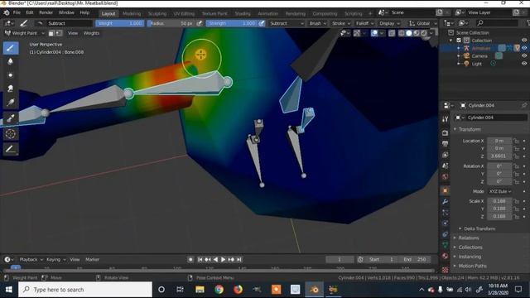This screenshot has width=530, height=298.
Task: Select the Gradient weight tool
Action: 11,102
